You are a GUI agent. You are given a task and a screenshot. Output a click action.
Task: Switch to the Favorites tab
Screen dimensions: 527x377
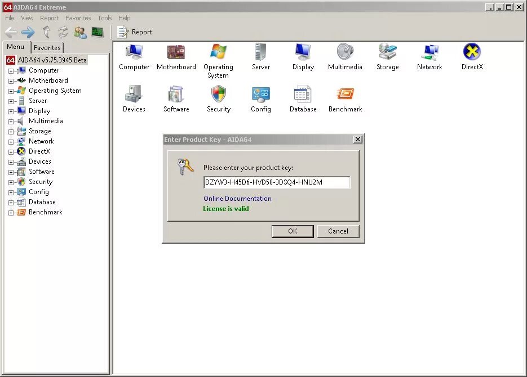(47, 48)
